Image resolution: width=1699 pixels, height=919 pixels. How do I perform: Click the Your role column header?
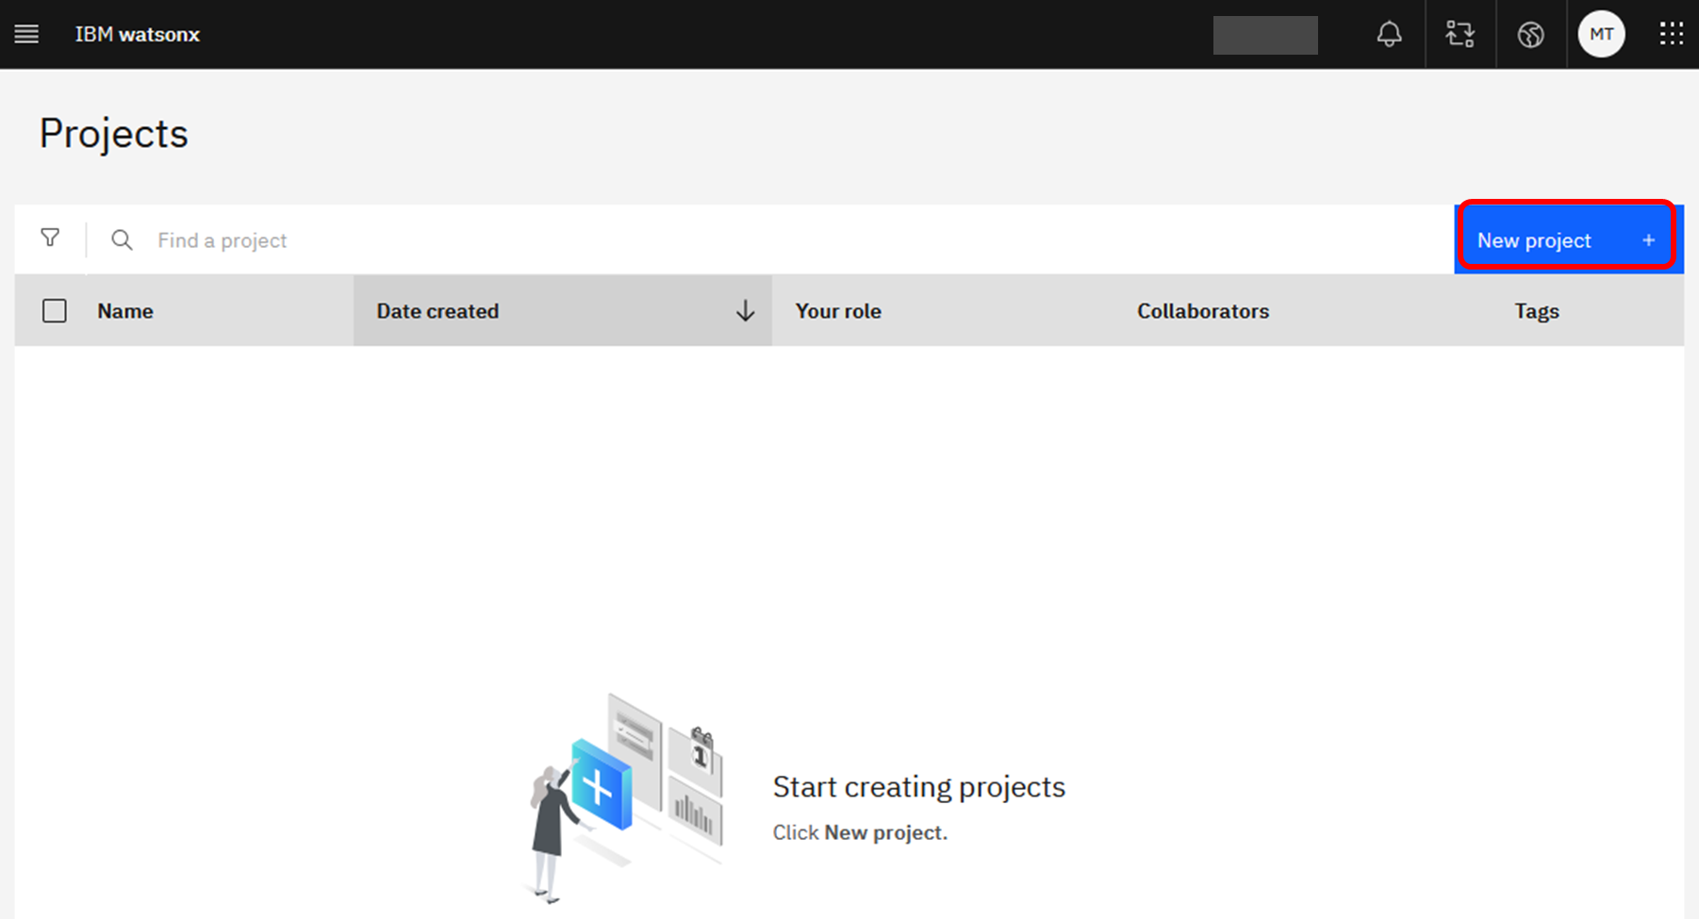[838, 311]
